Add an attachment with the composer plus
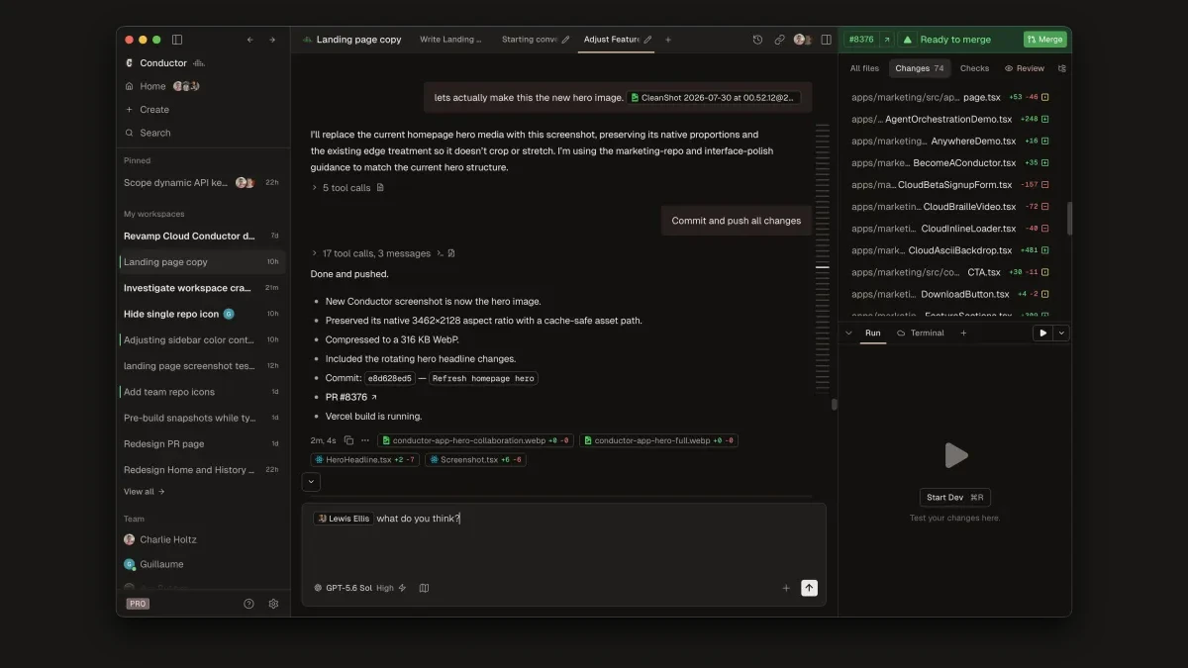 786,588
